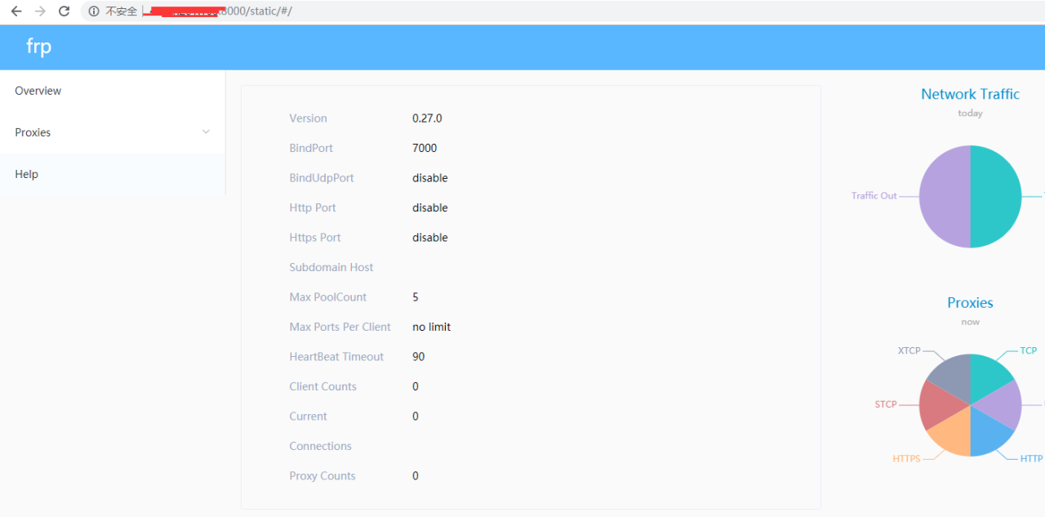Click the teal Traffic In pie slice

point(996,197)
